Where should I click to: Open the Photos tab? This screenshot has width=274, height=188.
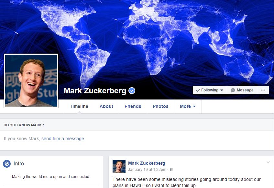click(x=160, y=106)
